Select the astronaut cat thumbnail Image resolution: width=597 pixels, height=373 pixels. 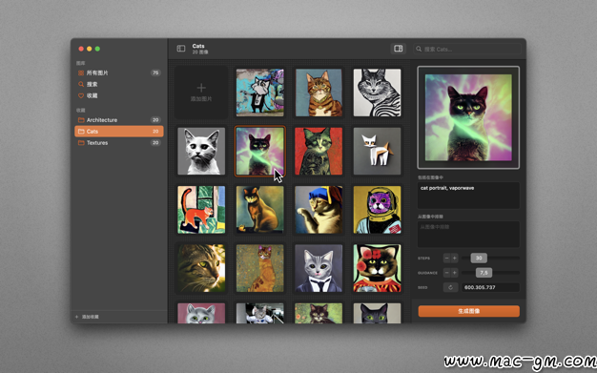pyautogui.click(x=377, y=210)
